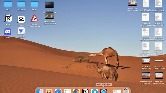This screenshot has height=93, width=166.
Task: Select the How To Quit Finder on Mac video
Action: 146,61
